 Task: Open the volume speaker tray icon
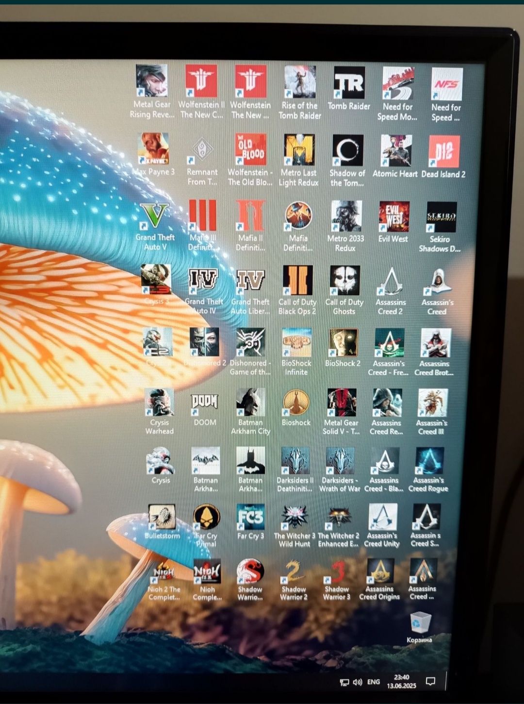coord(358,682)
